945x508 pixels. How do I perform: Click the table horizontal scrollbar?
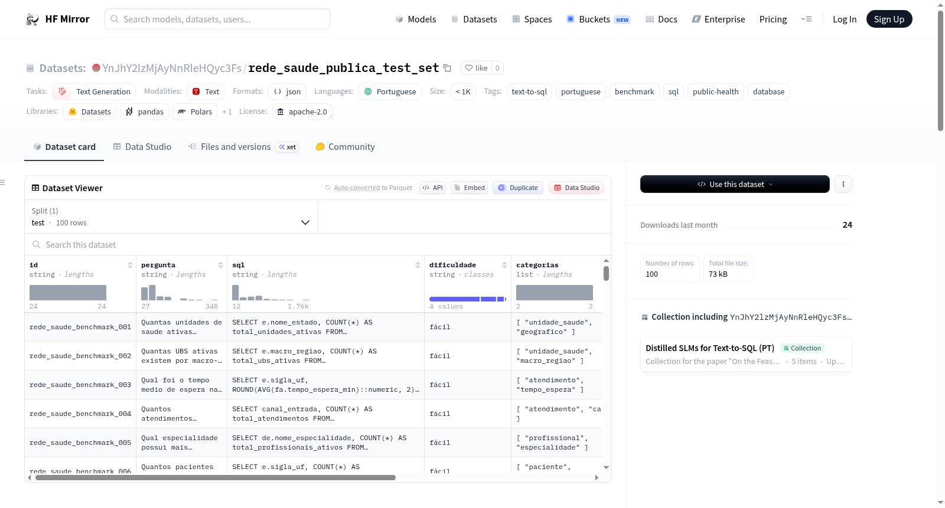click(216, 477)
